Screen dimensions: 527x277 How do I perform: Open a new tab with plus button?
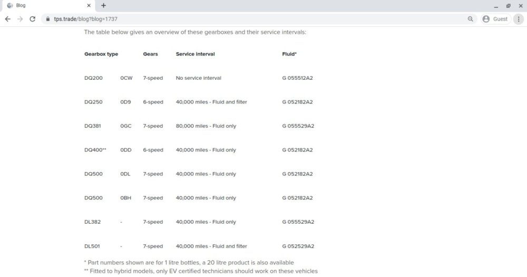tap(103, 5)
